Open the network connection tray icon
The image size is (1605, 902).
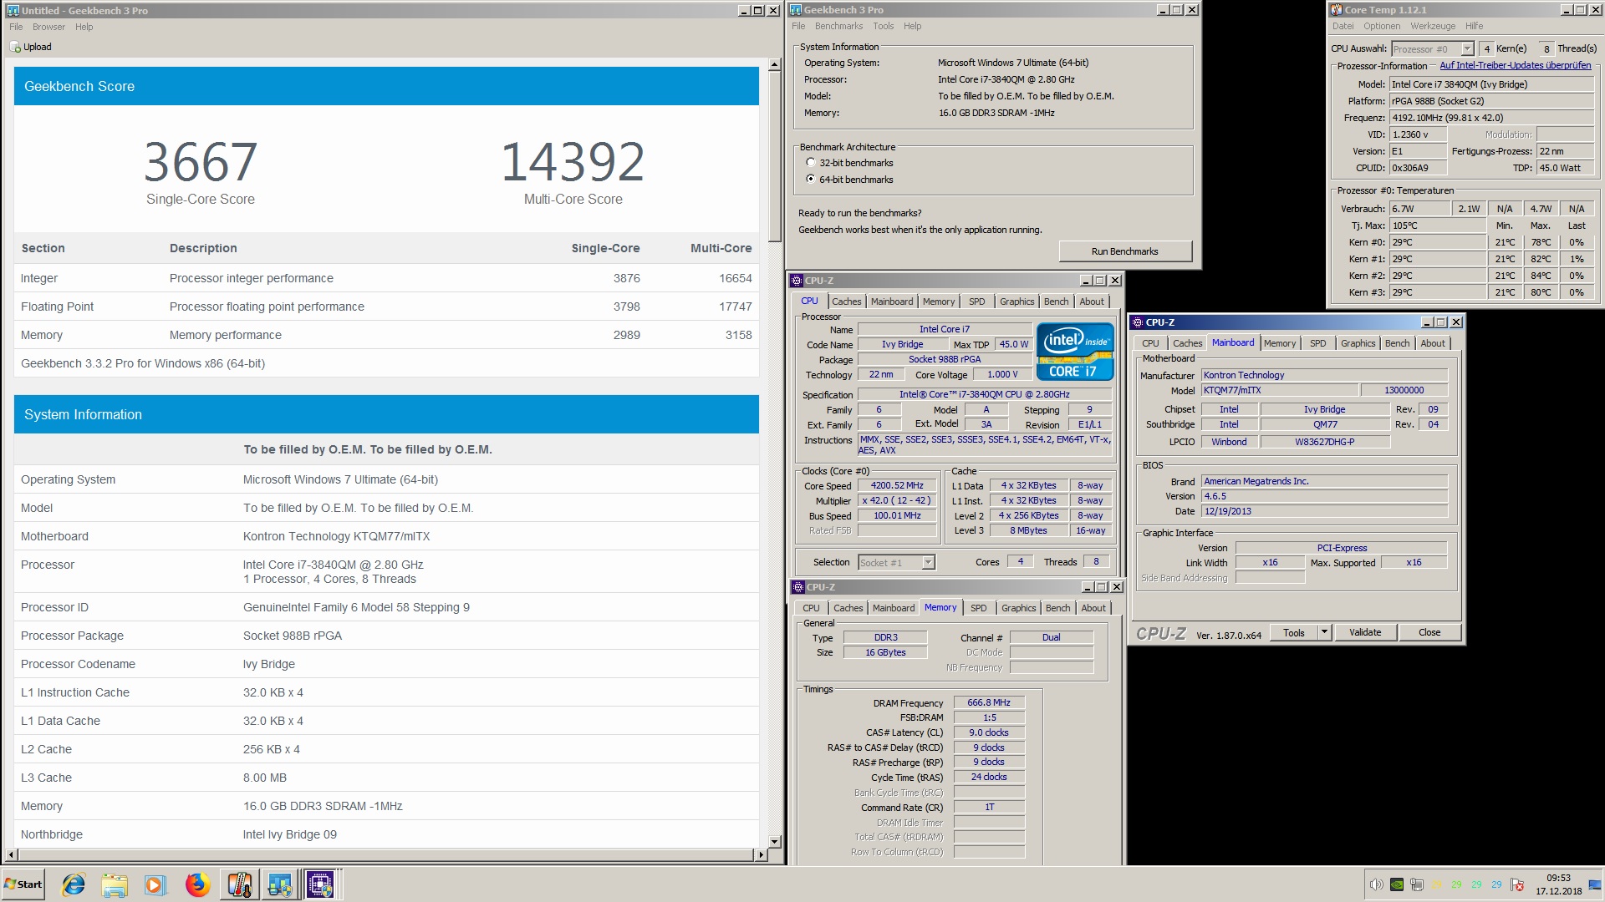click(x=1417, y=884)
